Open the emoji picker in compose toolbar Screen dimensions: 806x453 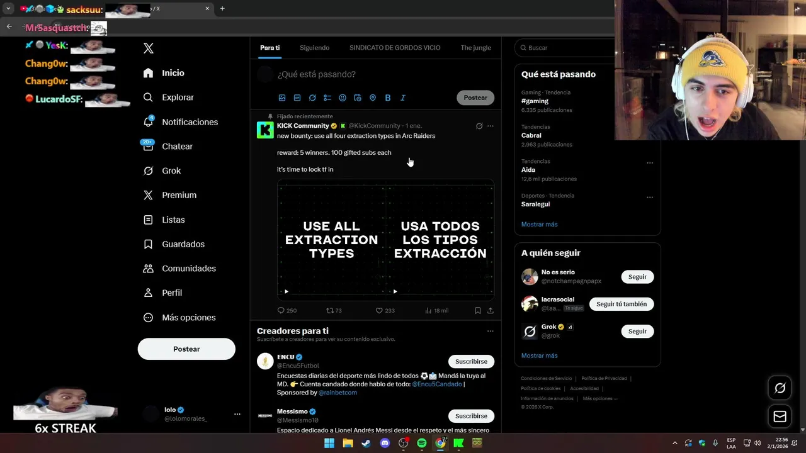pyautogui.click(x=343, y=98)
